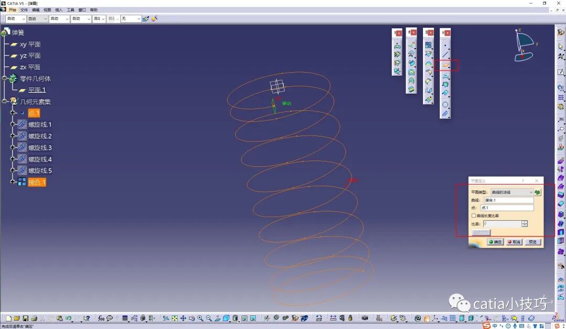Image resolution: width=566 pixels, height=329 pixels.
Task: Click the compass in top right
Action: (525, 45)
